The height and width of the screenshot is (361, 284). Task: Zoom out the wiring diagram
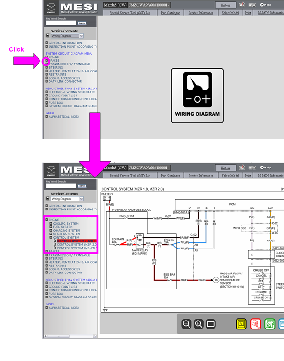coord(187,324)
